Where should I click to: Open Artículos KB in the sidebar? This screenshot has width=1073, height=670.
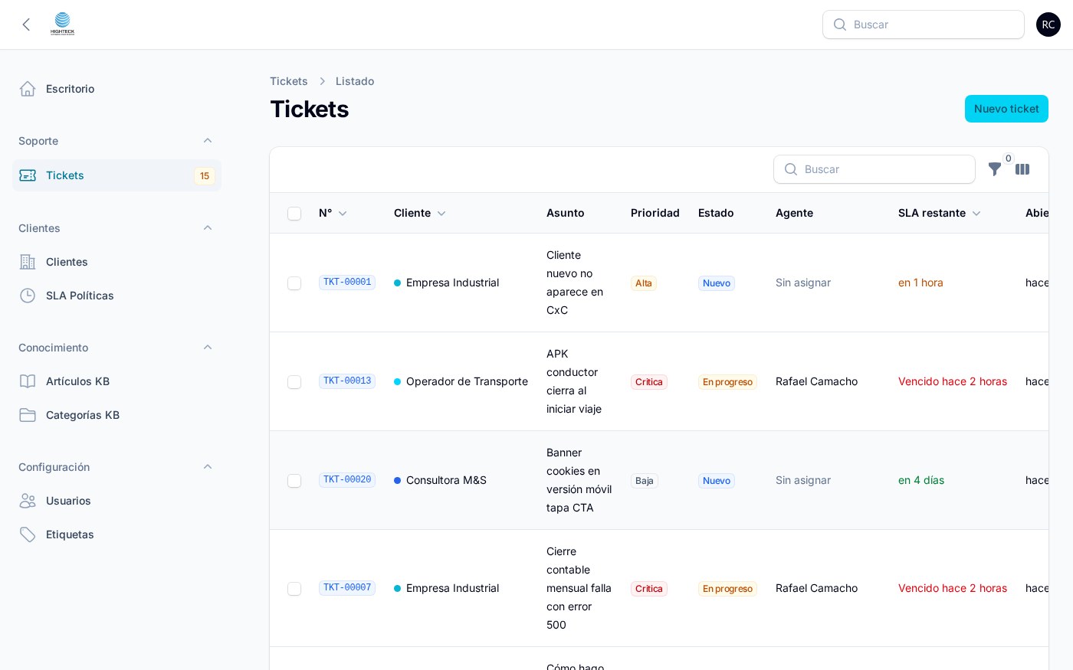tap(116, 381)
